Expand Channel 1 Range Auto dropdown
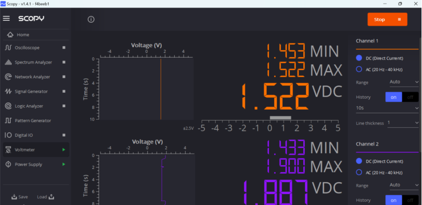The width and height of the screenshot is (422, 205). tap(404, 82)
